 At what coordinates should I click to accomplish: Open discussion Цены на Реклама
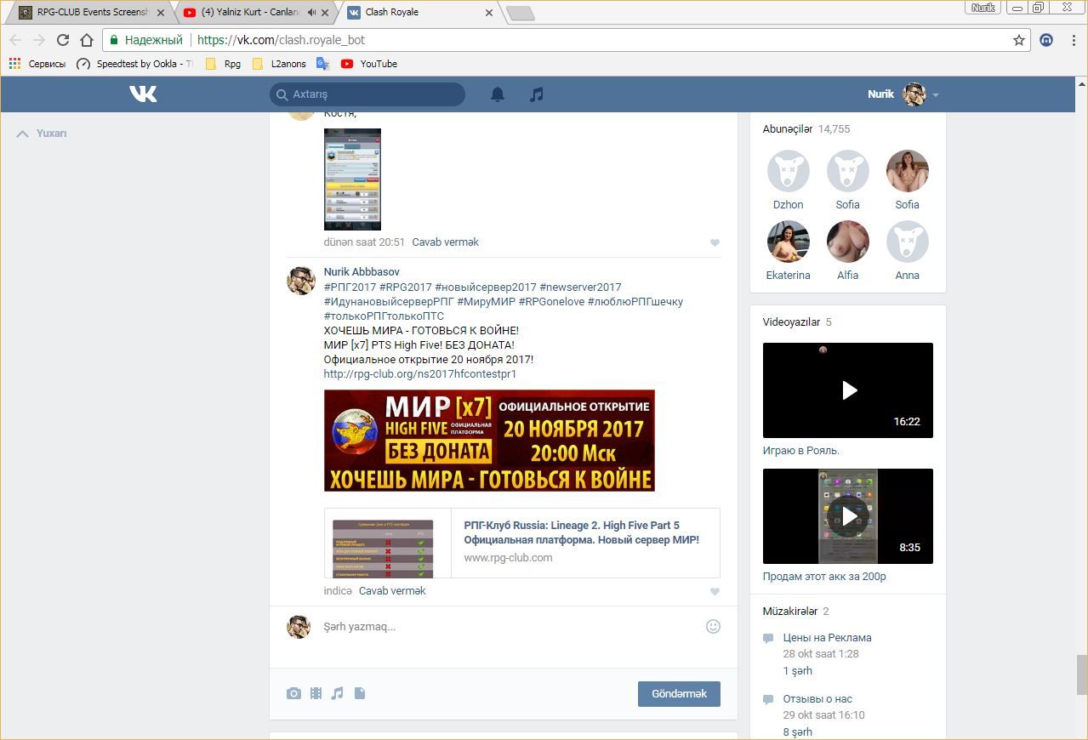(827, 638)
